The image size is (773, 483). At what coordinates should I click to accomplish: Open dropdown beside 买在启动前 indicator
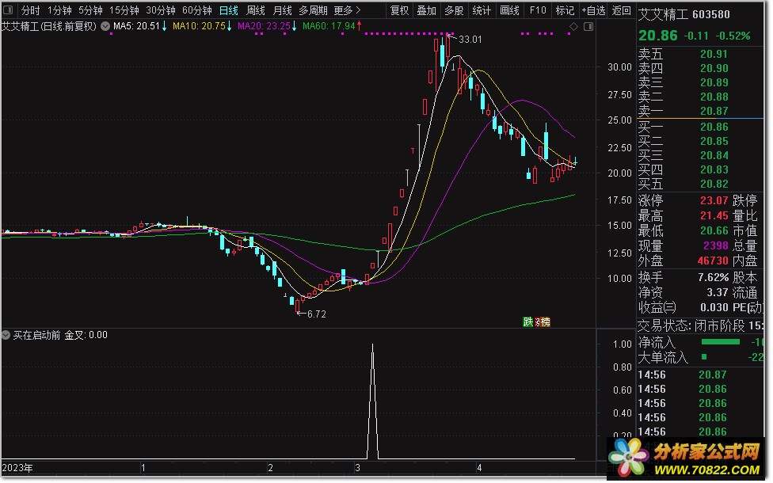click(6, 335)
